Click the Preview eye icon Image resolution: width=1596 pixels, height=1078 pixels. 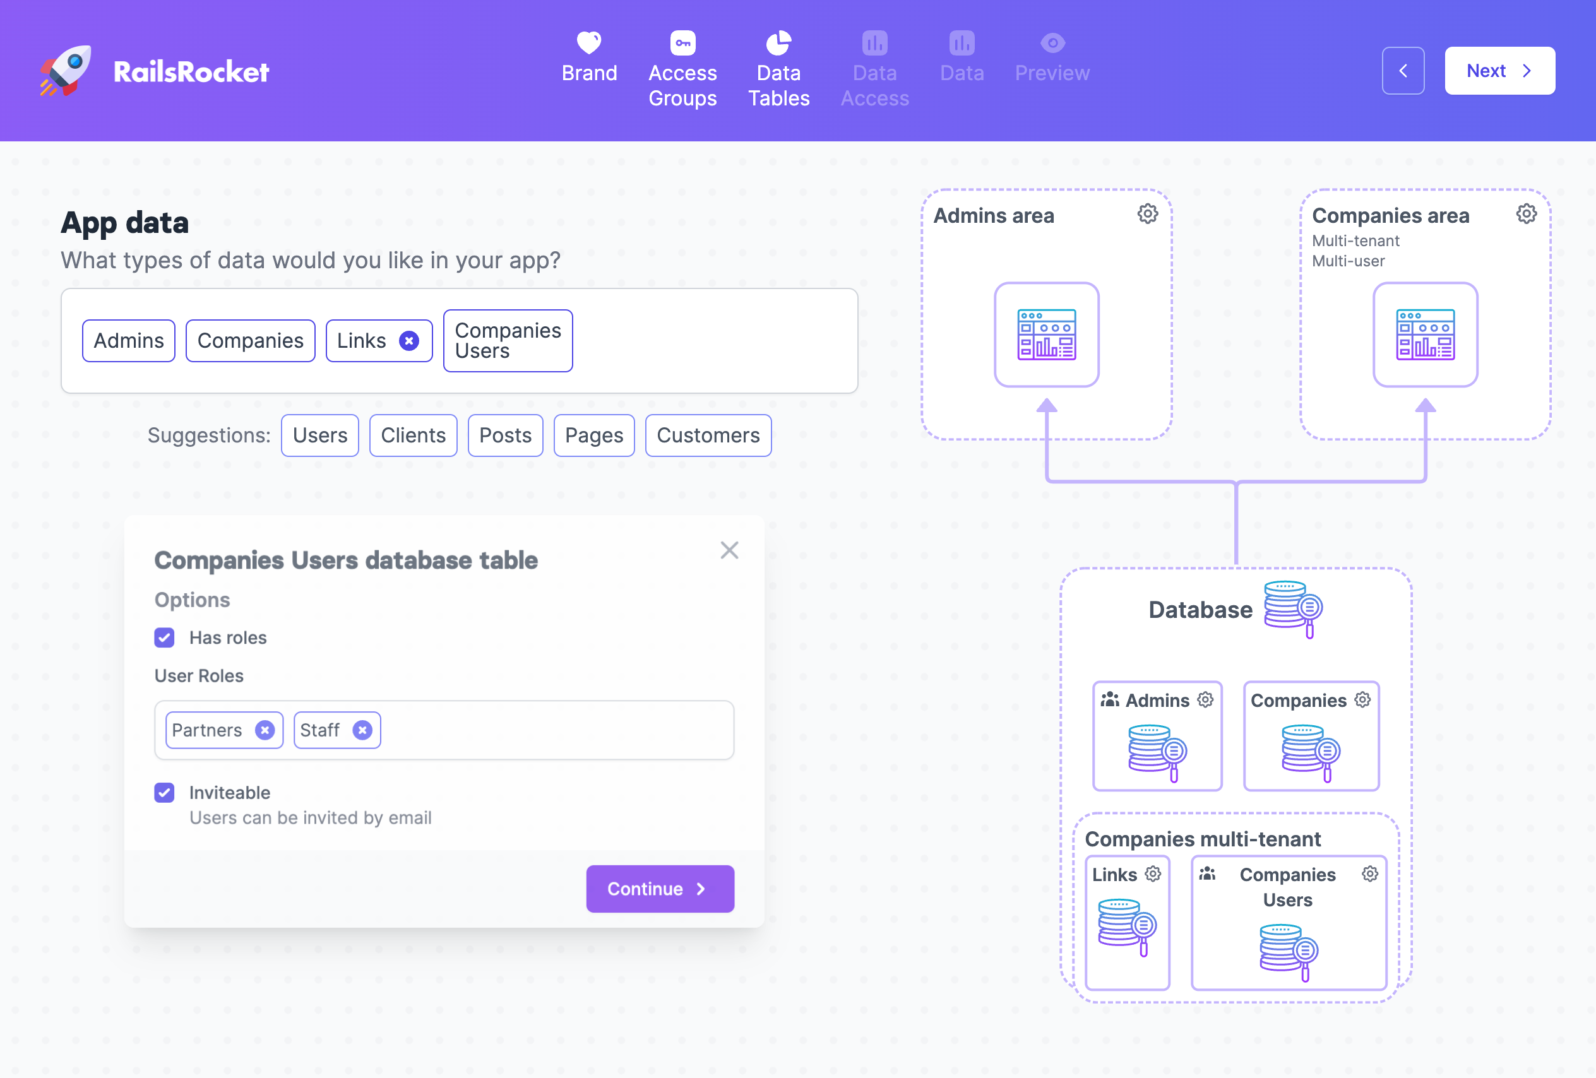1052,42
